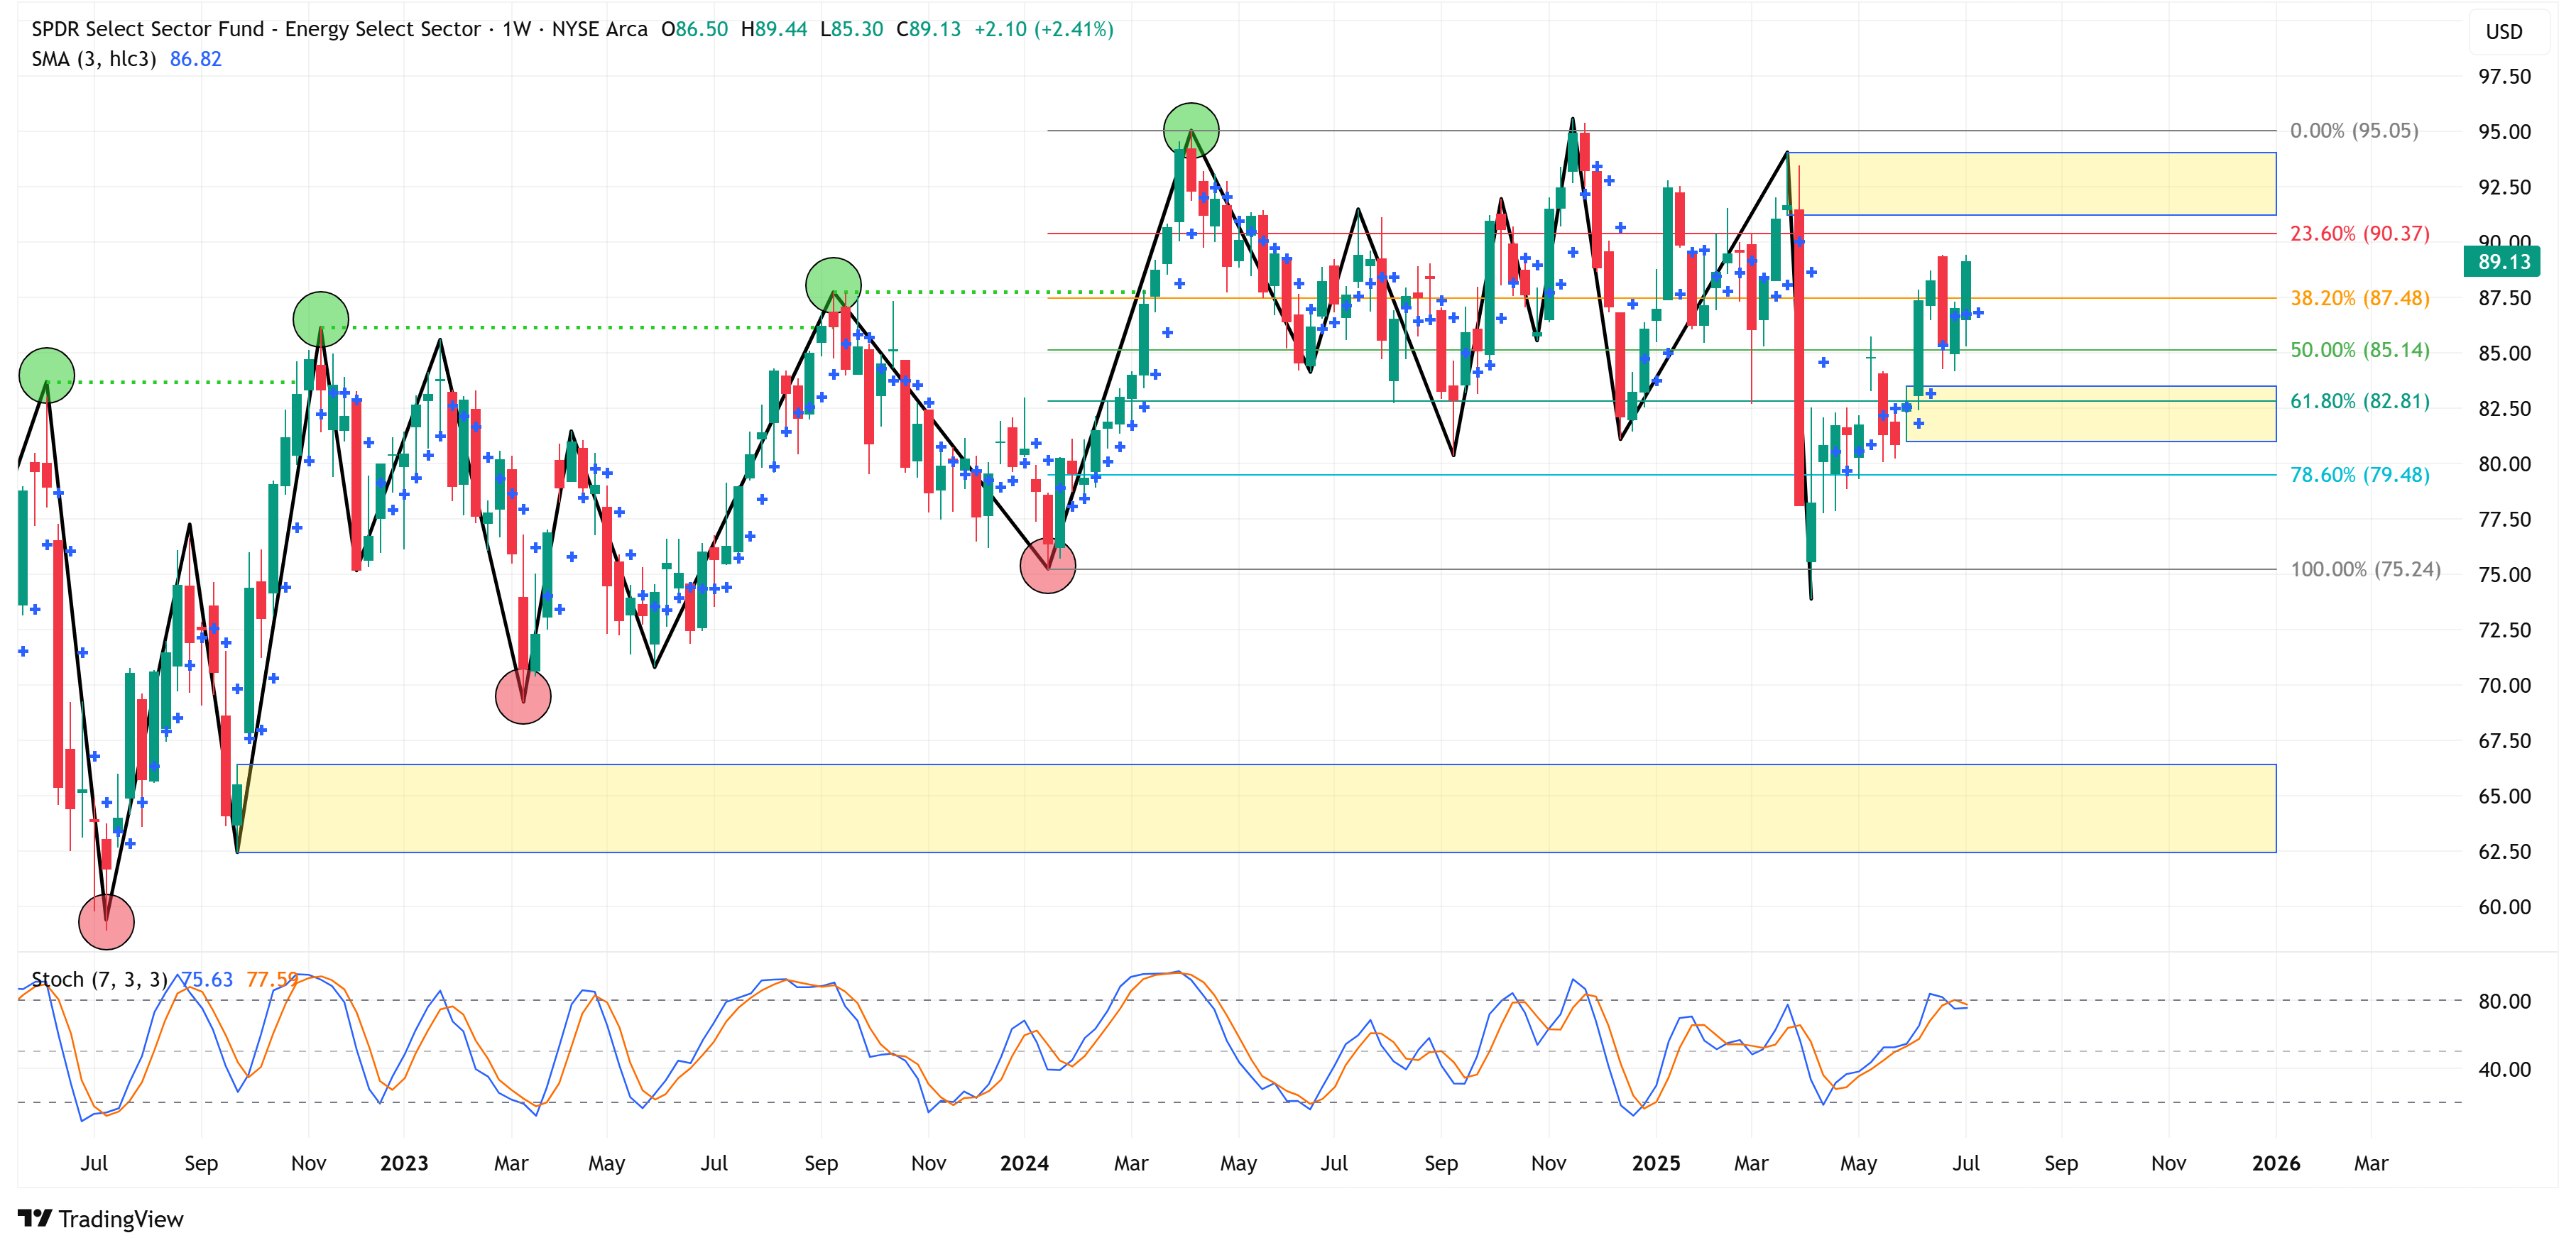
Task: Click the 2024 label on time axis
Action: (1024, 1163)
